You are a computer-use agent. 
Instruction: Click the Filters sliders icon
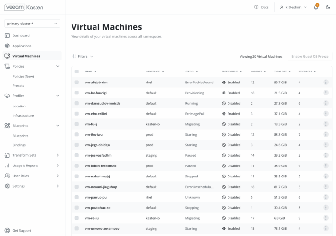74,56
